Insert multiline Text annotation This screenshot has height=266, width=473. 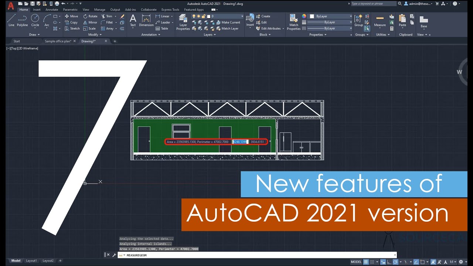[x=133, y=20]
